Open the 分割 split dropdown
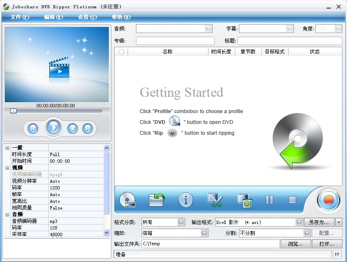The image size is (347, 262). pos(307,233)
